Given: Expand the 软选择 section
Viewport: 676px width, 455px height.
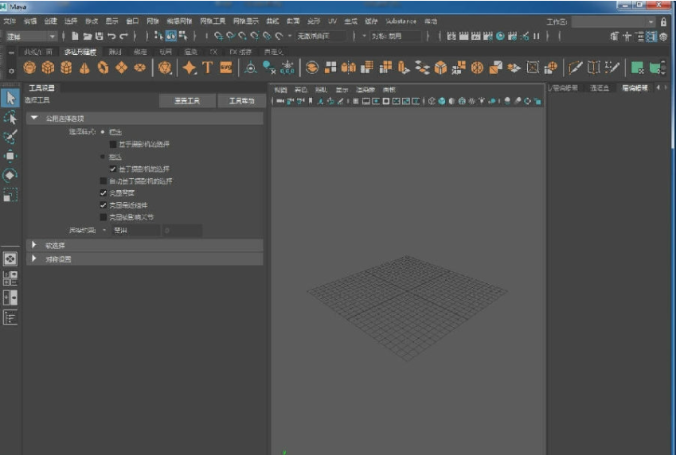Looking at the screenshot, I should click(34, 245).
